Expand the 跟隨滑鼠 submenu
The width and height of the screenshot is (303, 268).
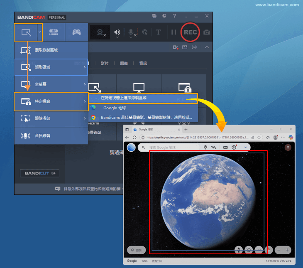(51, 118)
